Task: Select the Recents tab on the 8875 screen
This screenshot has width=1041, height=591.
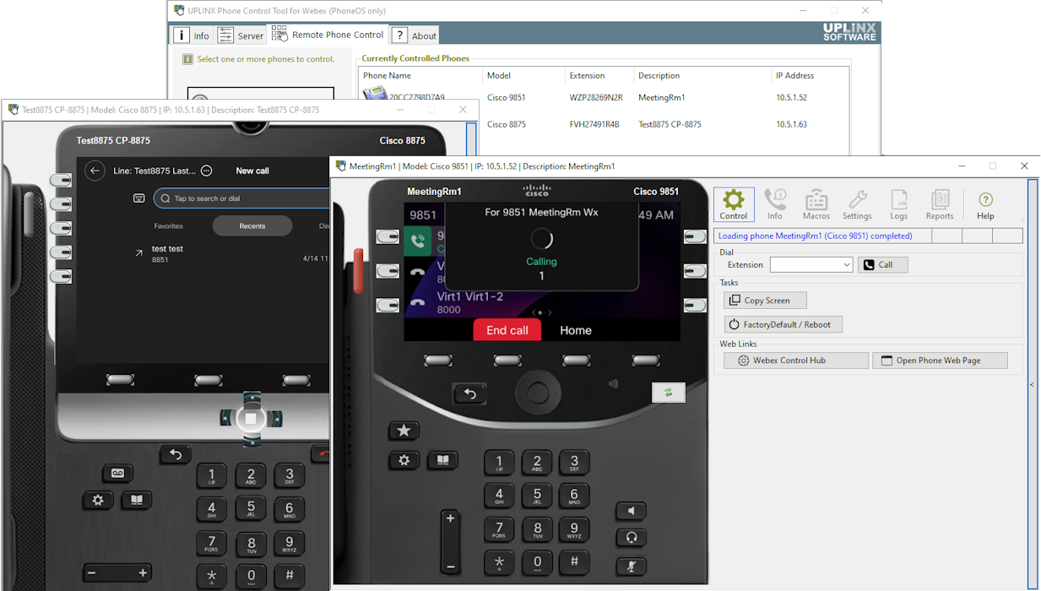Action: coord(252,226)
